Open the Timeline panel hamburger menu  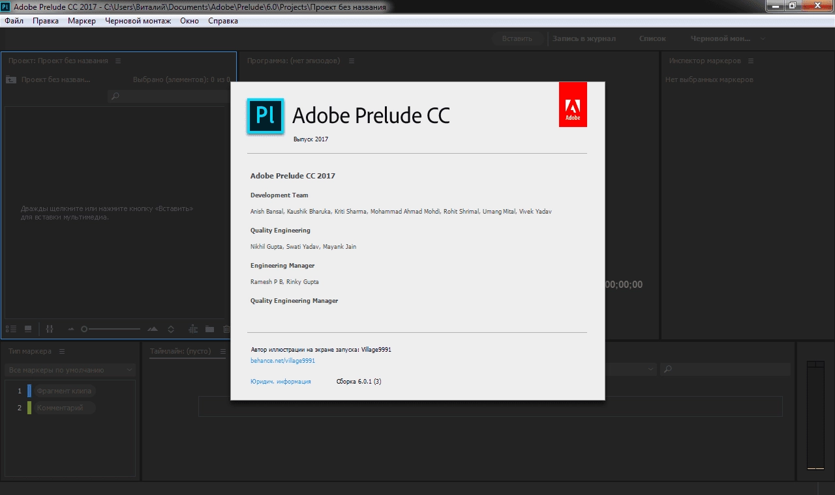click(222, 351)
